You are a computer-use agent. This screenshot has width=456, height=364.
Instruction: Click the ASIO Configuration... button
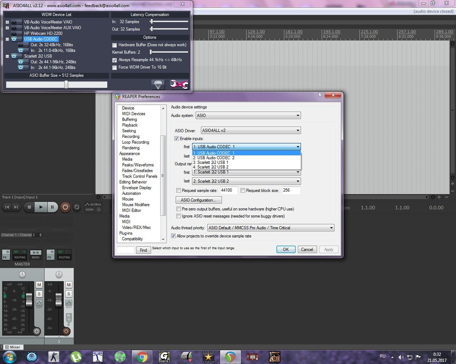pyautogui.click(x=199, y=200)
